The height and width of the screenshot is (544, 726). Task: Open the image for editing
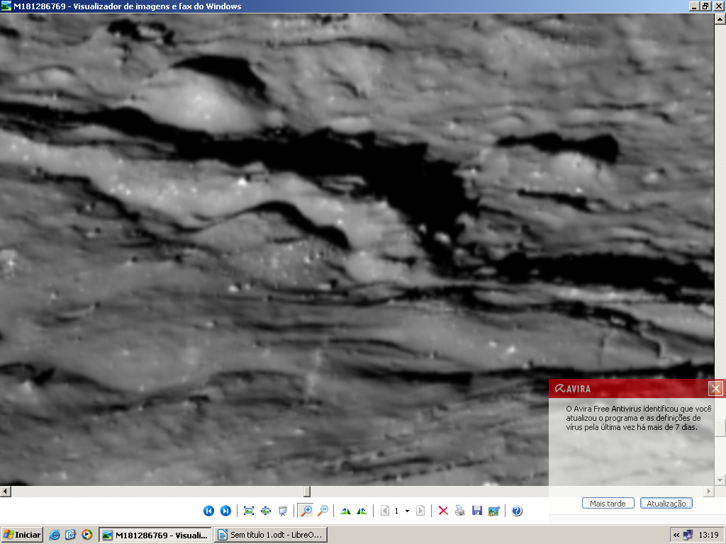494,511
